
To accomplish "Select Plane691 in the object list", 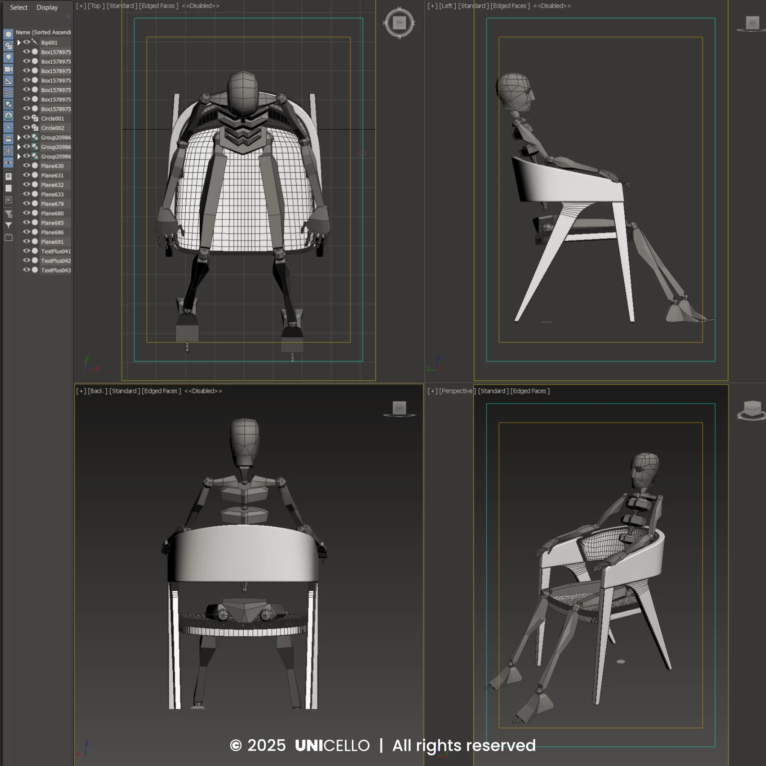I will point(52,242).
